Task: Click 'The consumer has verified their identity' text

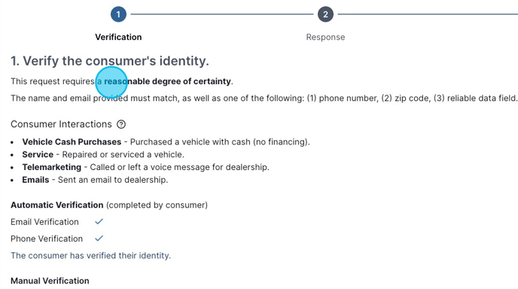Action: coord(90,255)
